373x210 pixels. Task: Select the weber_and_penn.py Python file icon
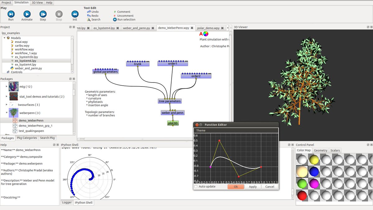pyautogui.click(x=13, y=68)
